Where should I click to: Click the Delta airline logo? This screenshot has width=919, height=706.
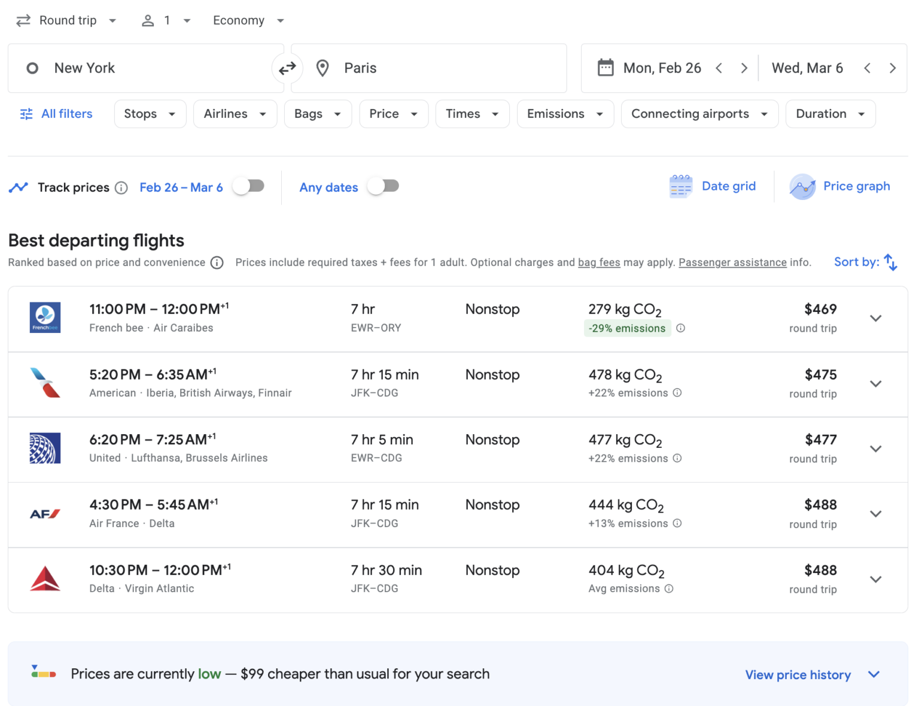pos(45,578)
